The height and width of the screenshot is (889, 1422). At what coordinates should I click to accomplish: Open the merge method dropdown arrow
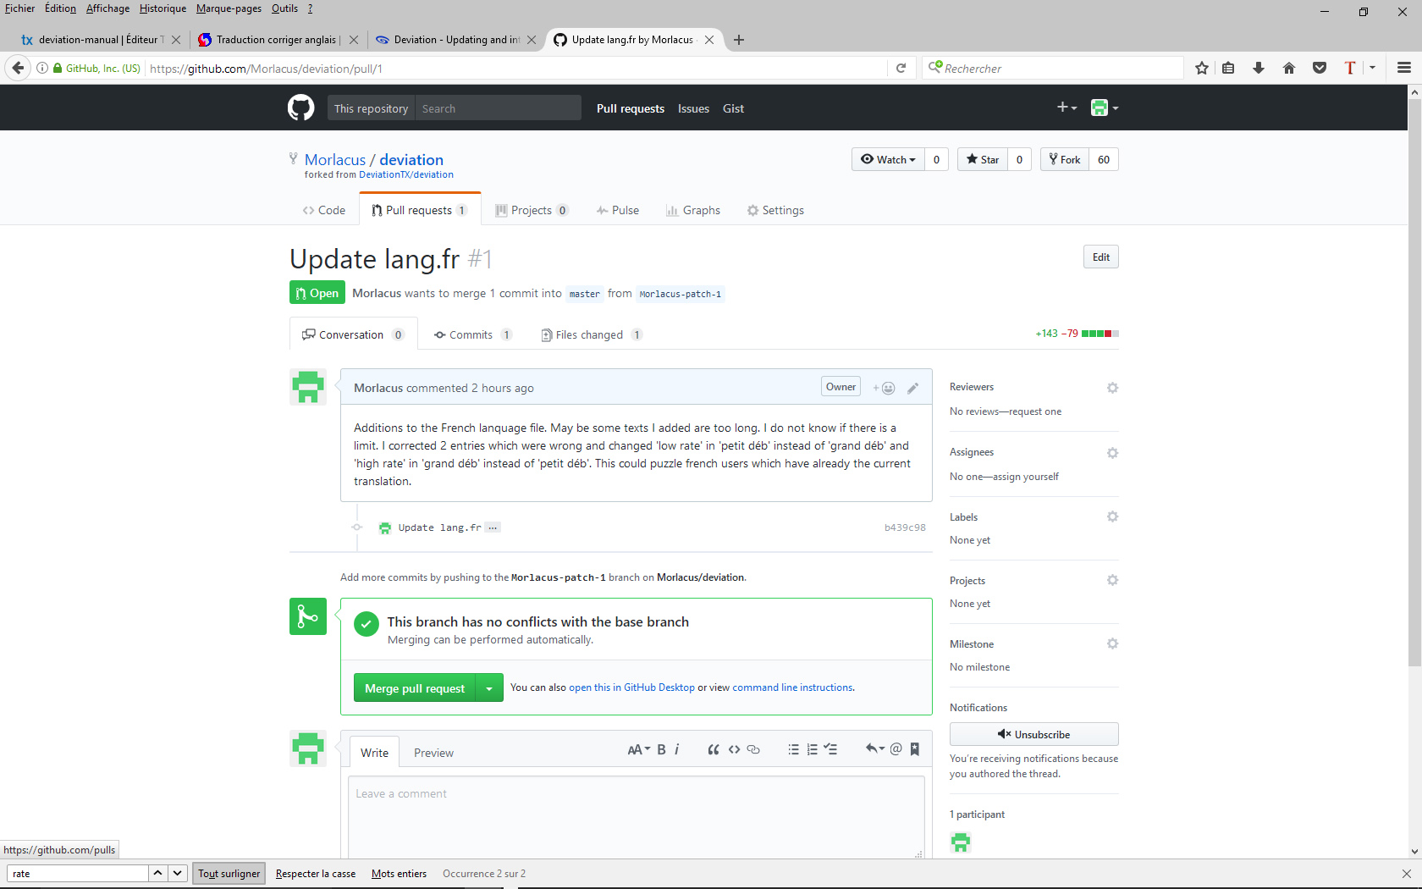489,688
